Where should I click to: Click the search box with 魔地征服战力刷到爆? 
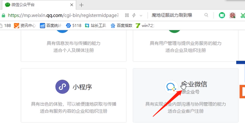[x=172, y=15]
